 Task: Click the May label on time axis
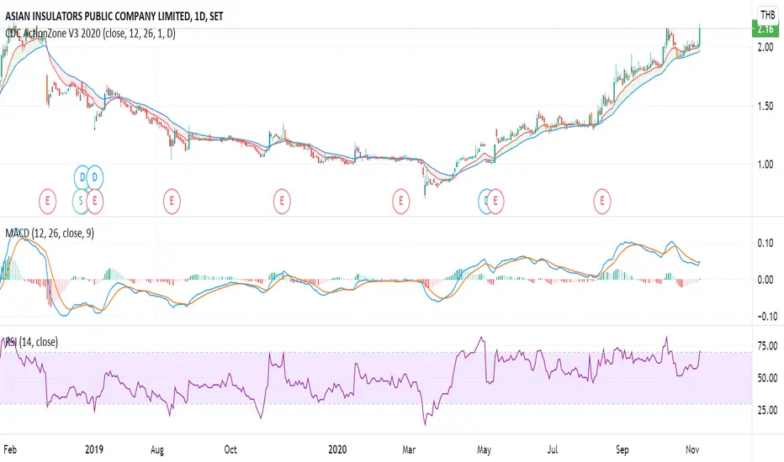click(x=484, y=450)
